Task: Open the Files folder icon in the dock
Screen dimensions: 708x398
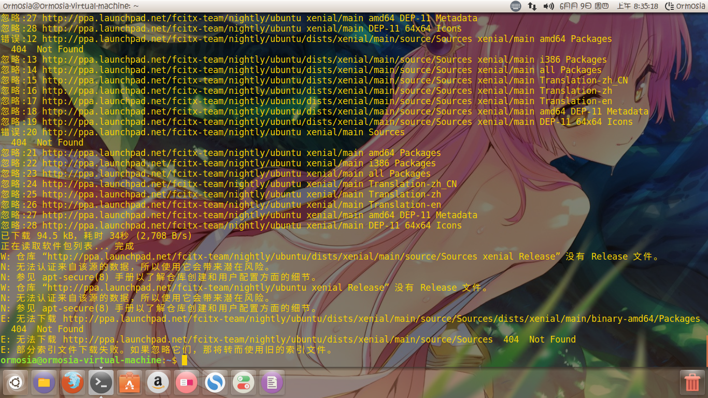Action: [x=44, y=383]
